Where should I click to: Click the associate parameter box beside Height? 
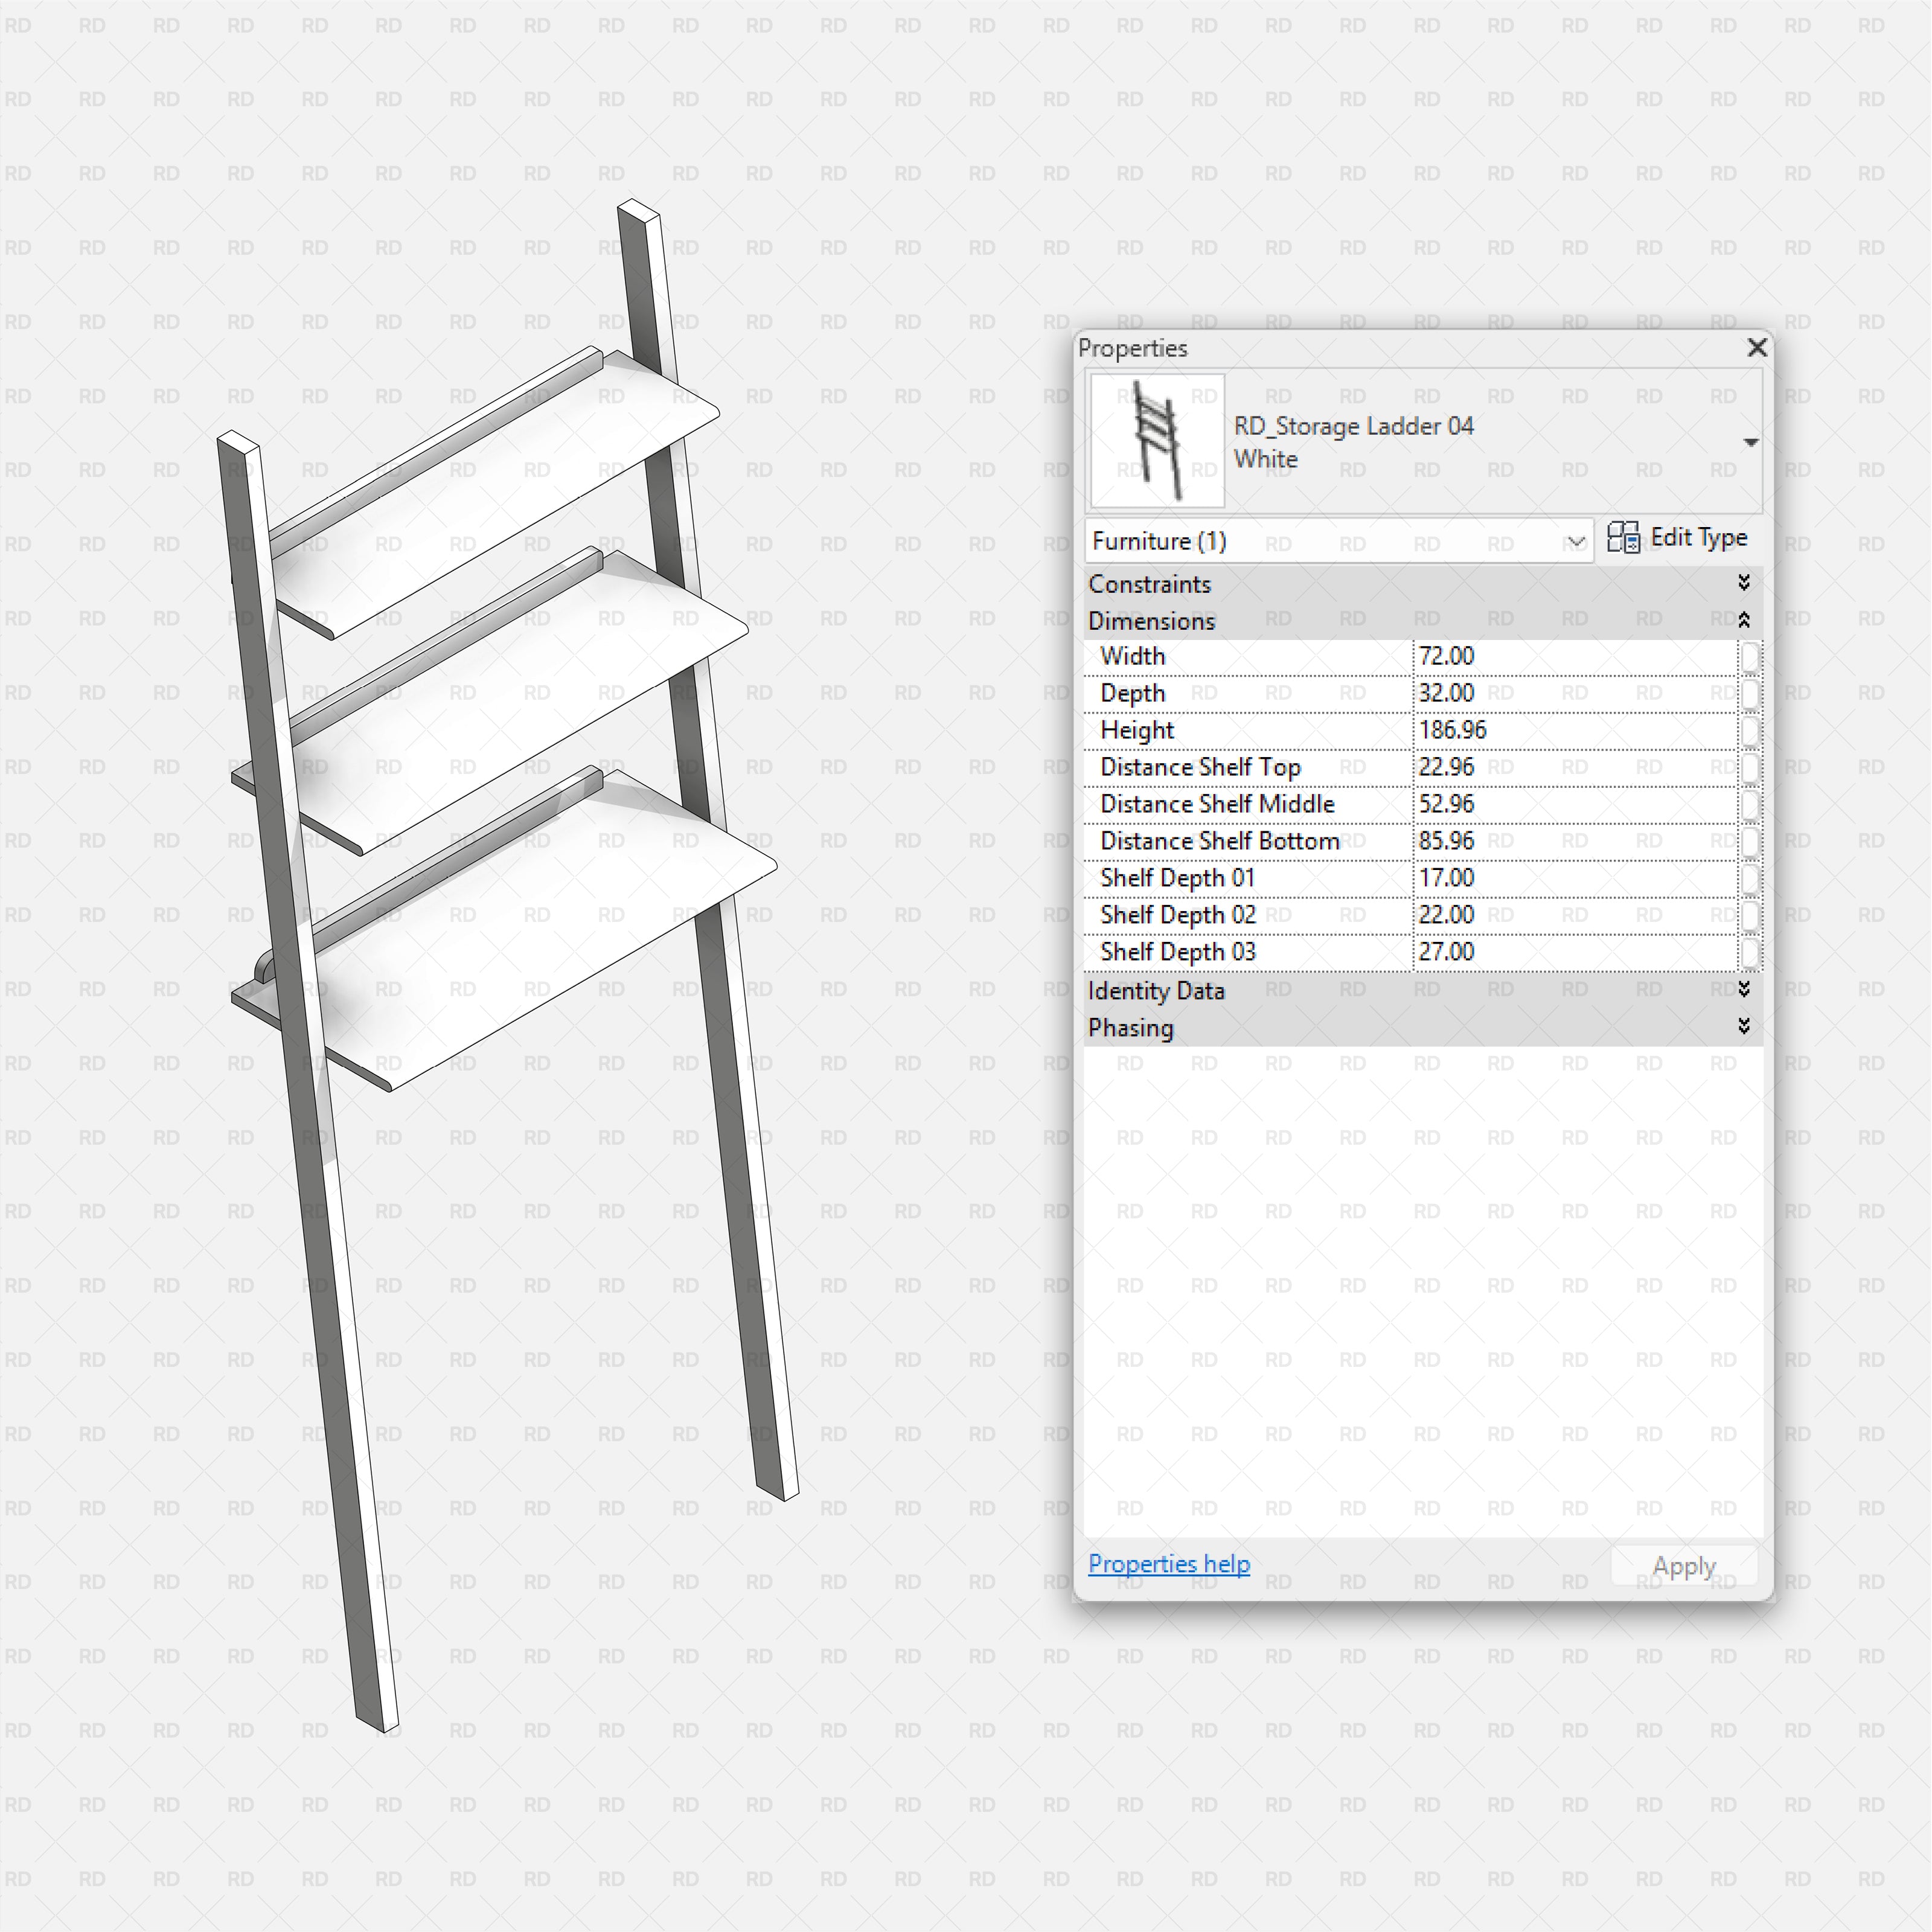1751,730
